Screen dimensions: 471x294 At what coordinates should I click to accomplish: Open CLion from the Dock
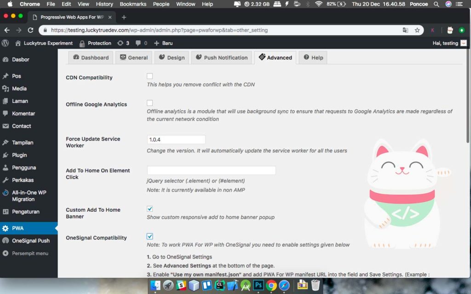220,285
